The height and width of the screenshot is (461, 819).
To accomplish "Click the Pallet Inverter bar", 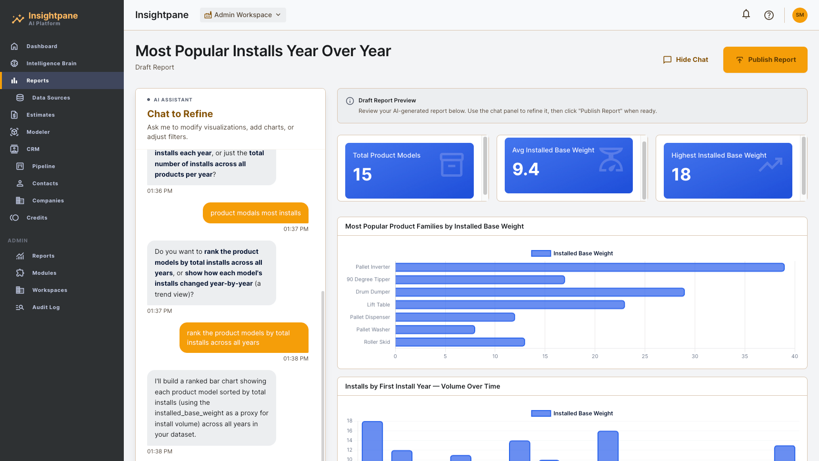I will point(589,267).
